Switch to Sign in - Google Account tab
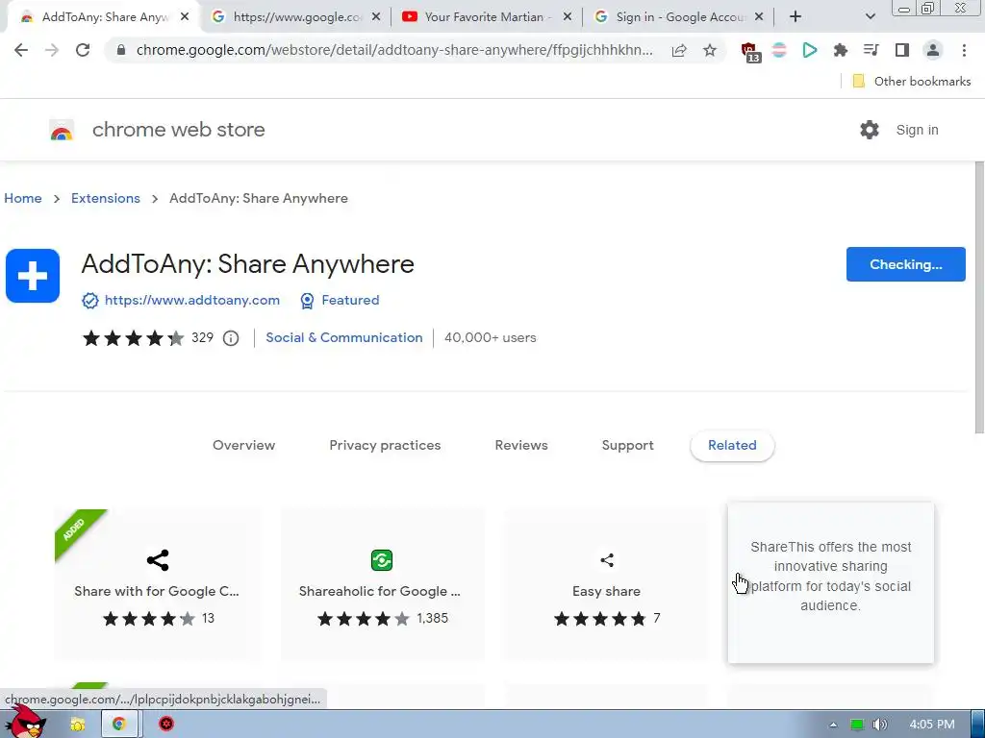 pos(678,17)
